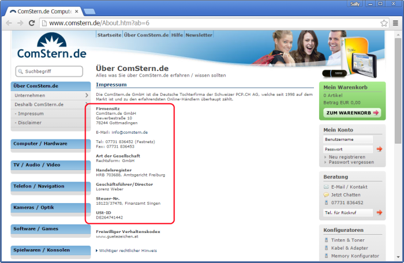Expand the Deshalb ComStern.de sidebar entry
The height and width of the screenshot is (263, 404).
click(87, 104)
